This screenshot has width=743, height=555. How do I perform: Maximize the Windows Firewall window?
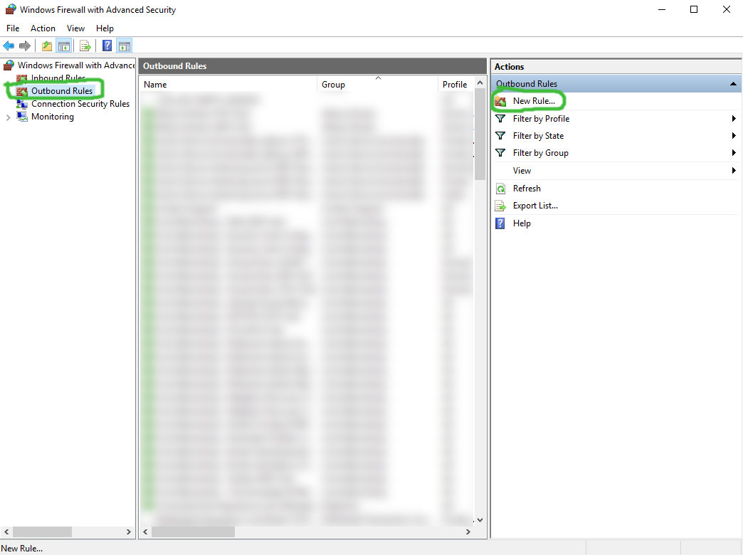click(694, 9)
